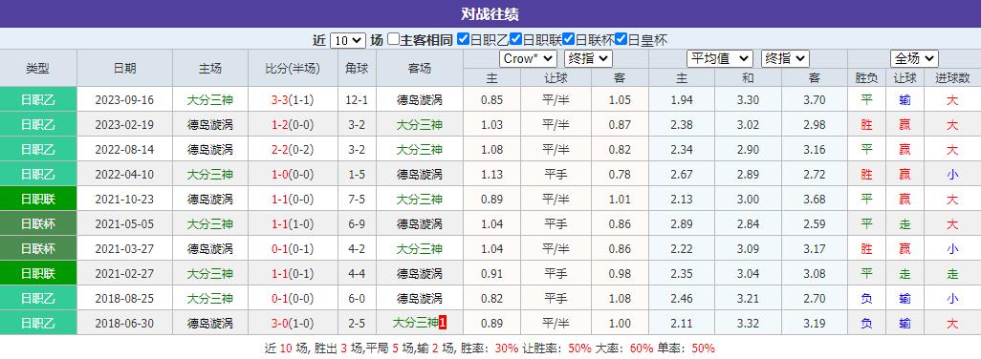The image size is (981, 359).
Task: Uncheck the 日职联 league filter
Action: (515, 39)
